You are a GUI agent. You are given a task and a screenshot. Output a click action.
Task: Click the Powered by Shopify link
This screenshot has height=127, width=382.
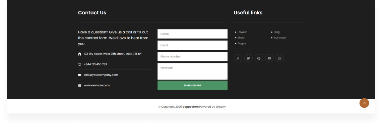pyautogui.click(x=212, y=107)
